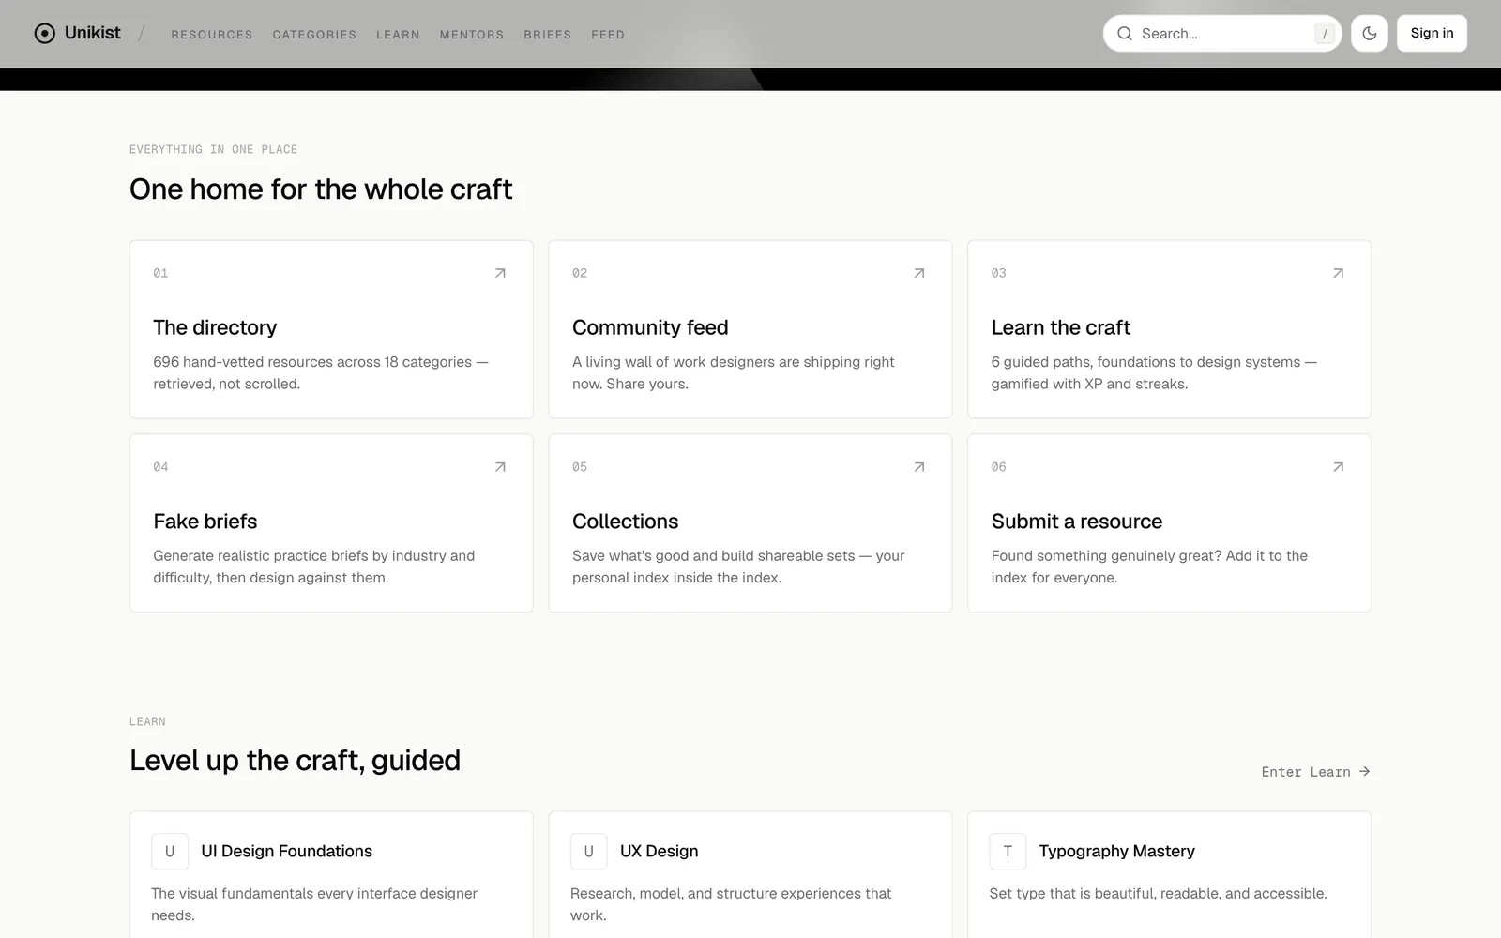The image size is (1501, 938).
Task: Focus the Search input field
Action: (x=1222, y=34)
